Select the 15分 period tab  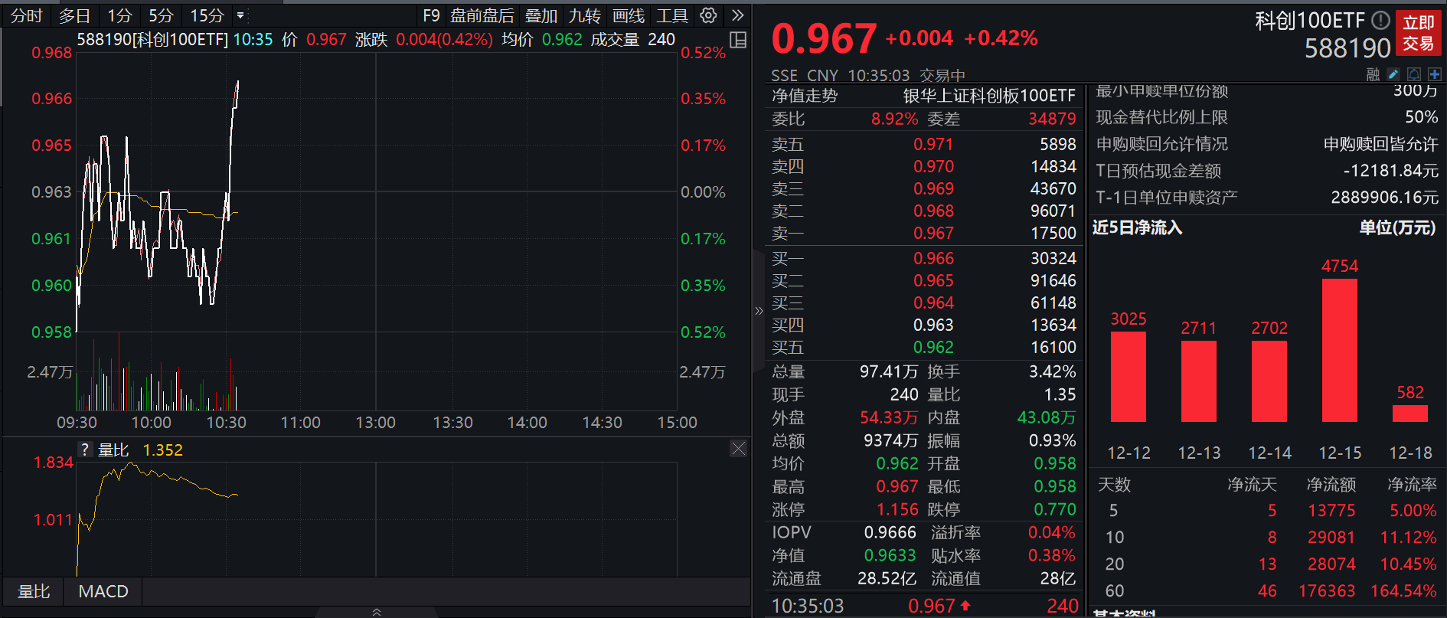pyautogui.click(x=207, y=15)
